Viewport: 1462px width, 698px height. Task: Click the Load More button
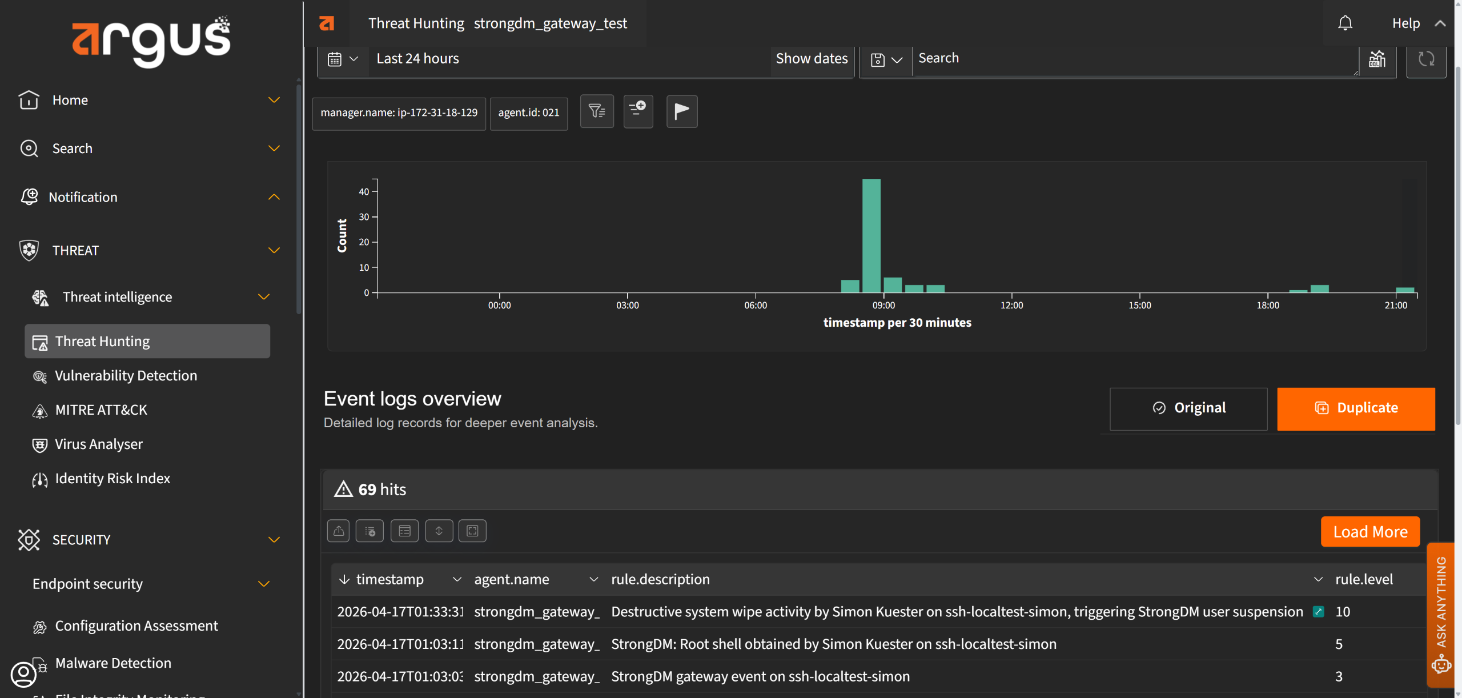(1370, 532)
